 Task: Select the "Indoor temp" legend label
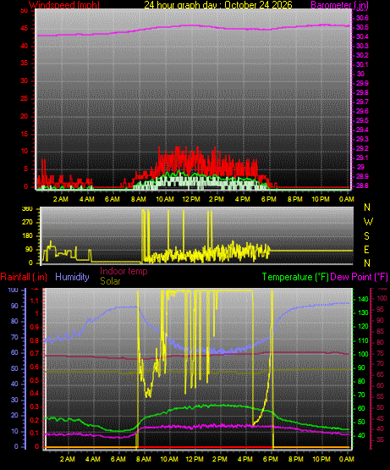[x=124, y=271]
